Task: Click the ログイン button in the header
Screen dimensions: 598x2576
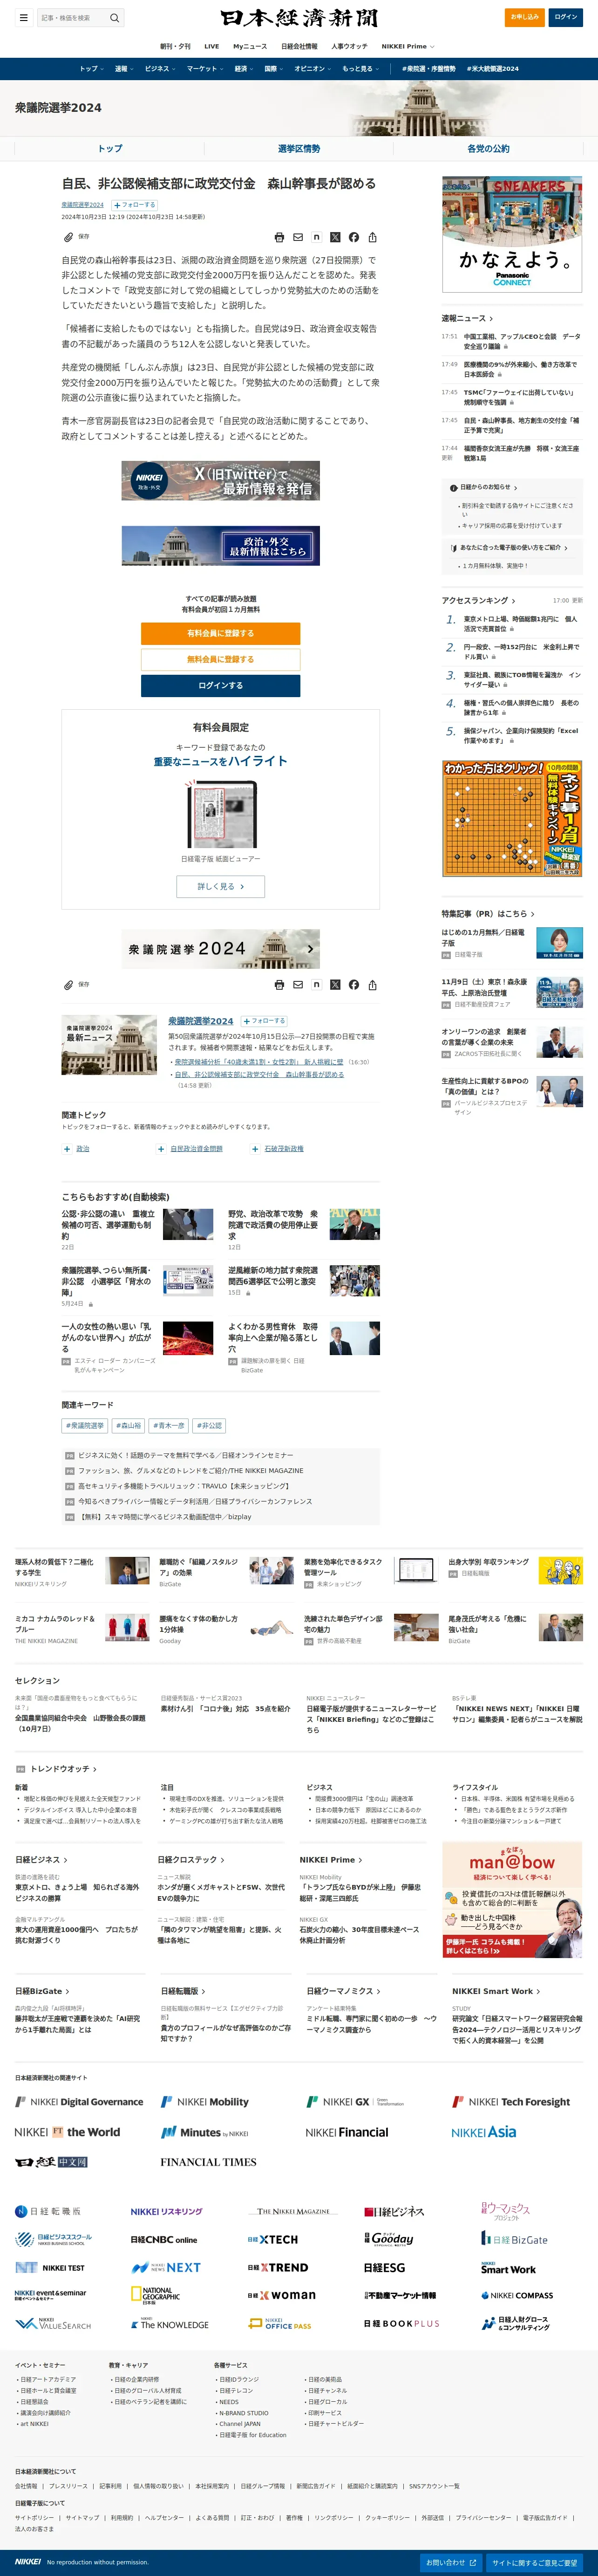Action: (x=566, y=17)
